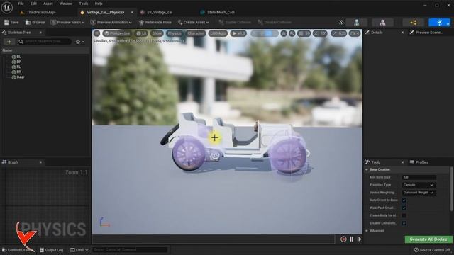Adjust camera speed setting icon

[x=355, y=33]
